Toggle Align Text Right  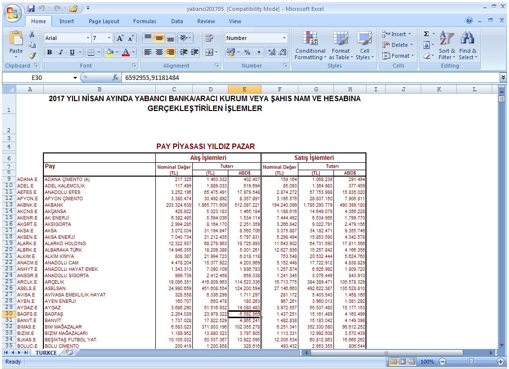171,52
